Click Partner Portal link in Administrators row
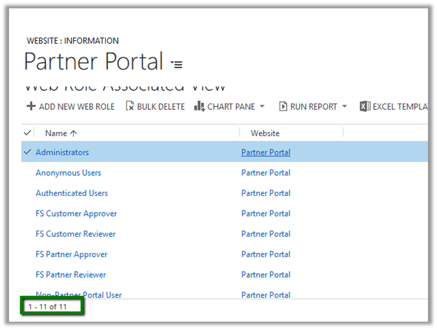The width and height of the screenshot is (437, 330). (x=265, y=152)
